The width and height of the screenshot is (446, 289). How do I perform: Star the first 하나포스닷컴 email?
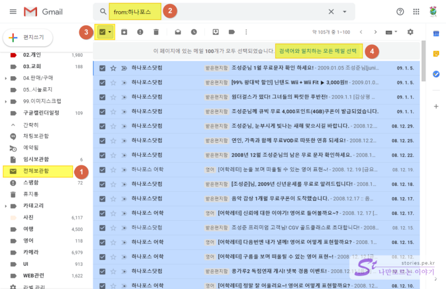pos(113,68)
